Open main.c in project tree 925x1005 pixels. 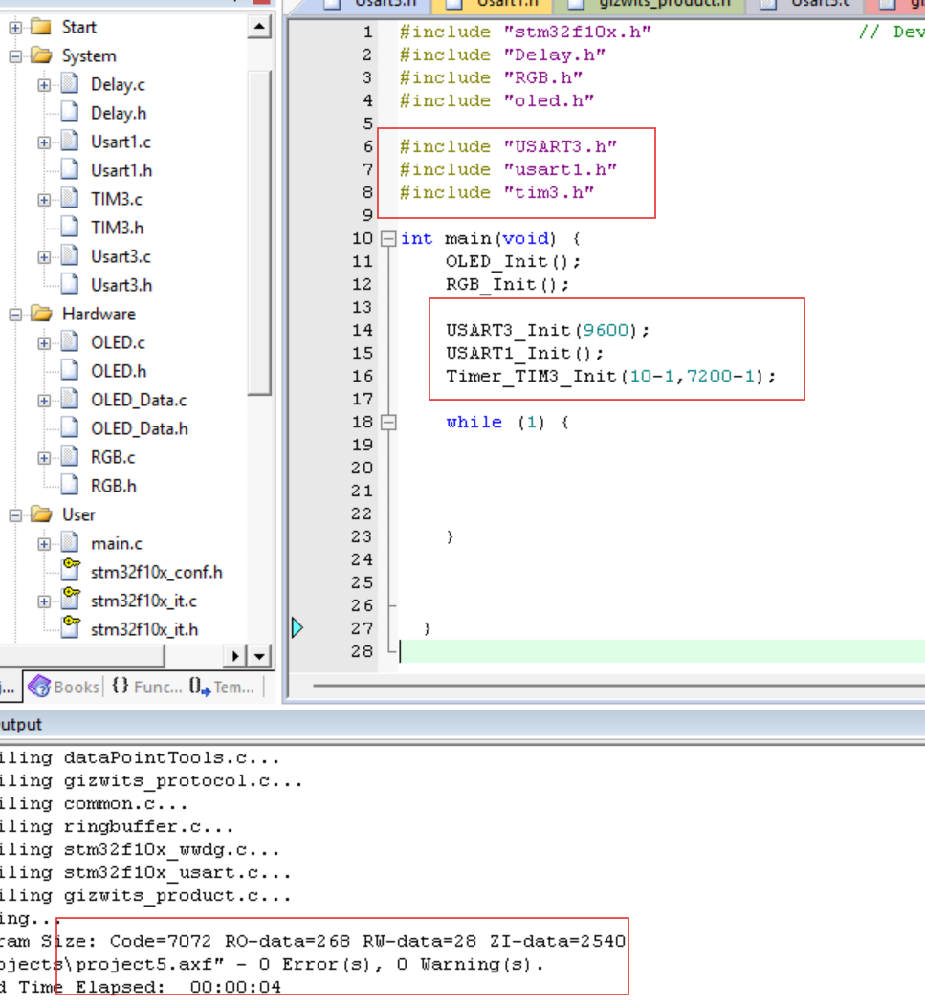pos(117,544)
